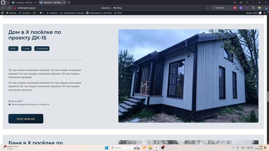Close the Проекты – My Blog tab

click(x=64, y=3)
